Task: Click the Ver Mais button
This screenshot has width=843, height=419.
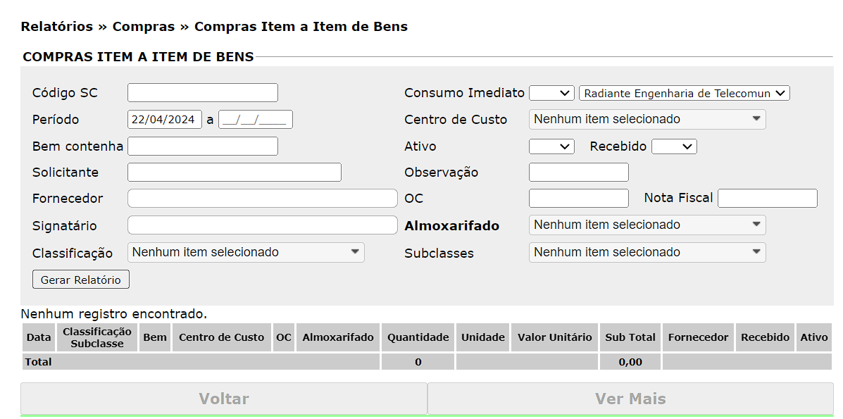Action: coord(630,399)
